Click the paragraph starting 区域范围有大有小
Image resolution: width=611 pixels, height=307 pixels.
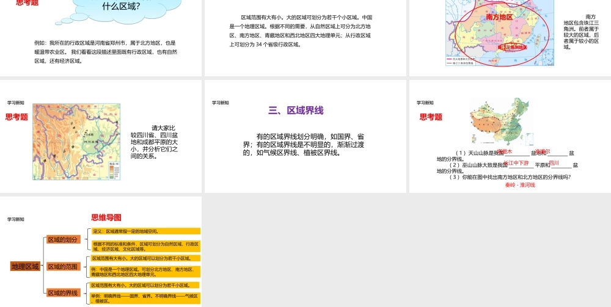[x=301, y=31]
